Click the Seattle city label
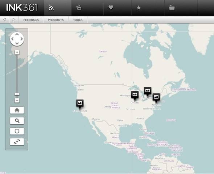Viewport: 214px width, 174px height. [x=80, y=90]
